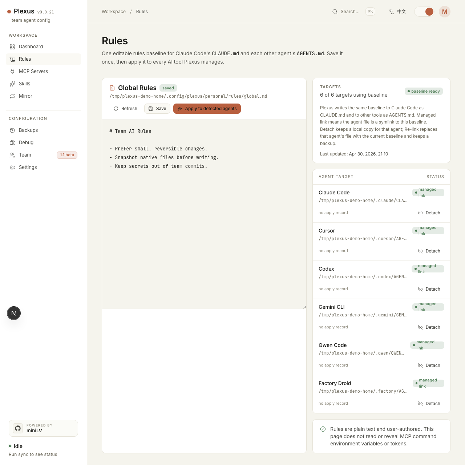Go to Skills page
The height and width of the screenshot is (465, 465).
click(x=43, y=84)
